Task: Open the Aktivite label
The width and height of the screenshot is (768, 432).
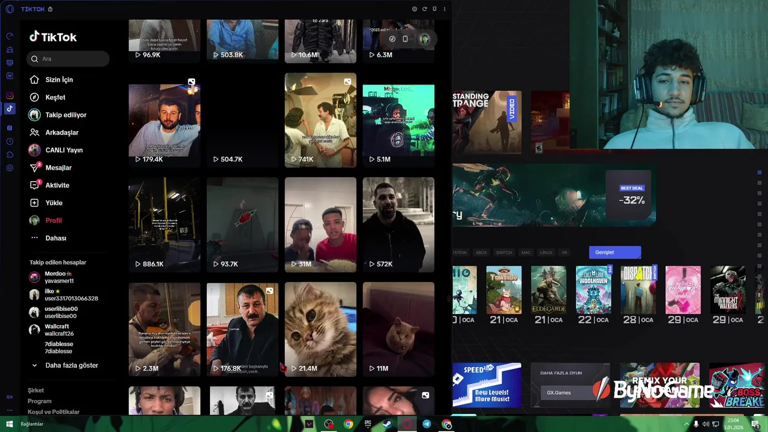Action: 58,185
